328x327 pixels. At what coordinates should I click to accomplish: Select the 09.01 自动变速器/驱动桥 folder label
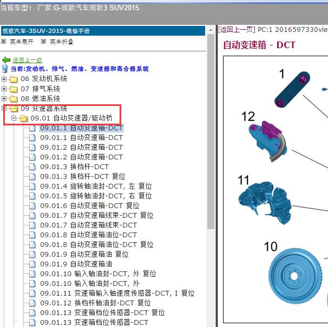coord(71,118)
